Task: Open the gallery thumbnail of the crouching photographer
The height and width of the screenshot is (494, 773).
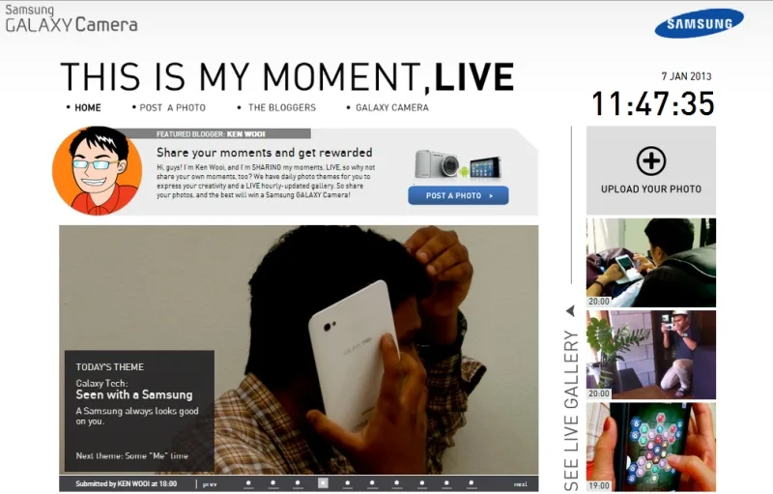Action: point(650,355)
